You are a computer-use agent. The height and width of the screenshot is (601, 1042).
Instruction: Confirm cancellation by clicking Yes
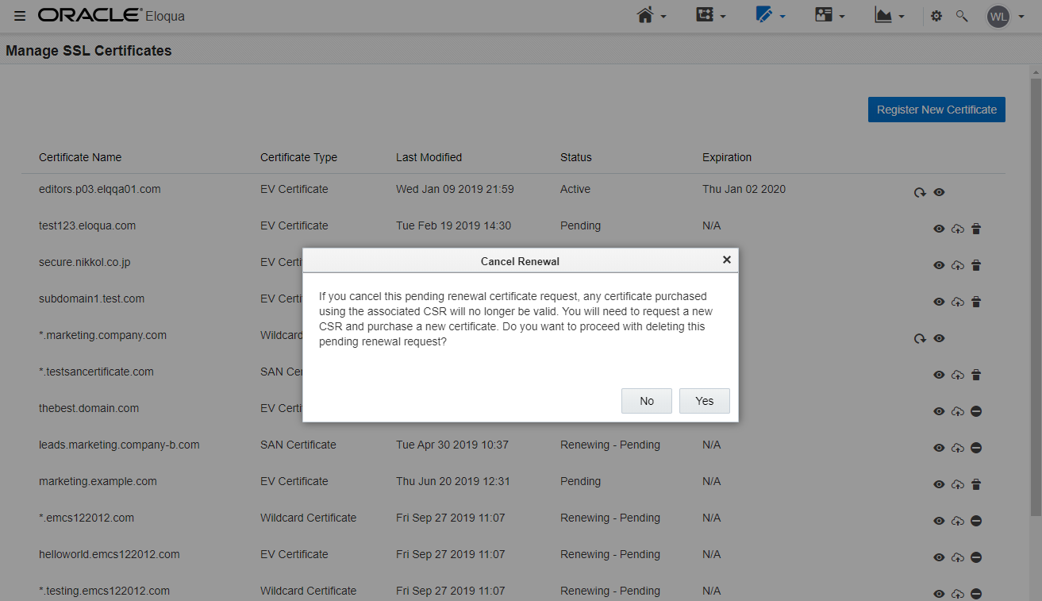[704, 401]
